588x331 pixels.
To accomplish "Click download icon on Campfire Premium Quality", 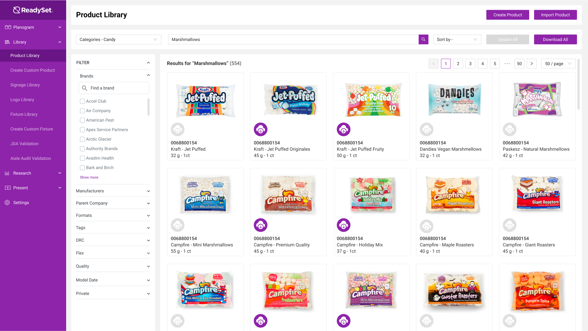I will tap(261, 225).
